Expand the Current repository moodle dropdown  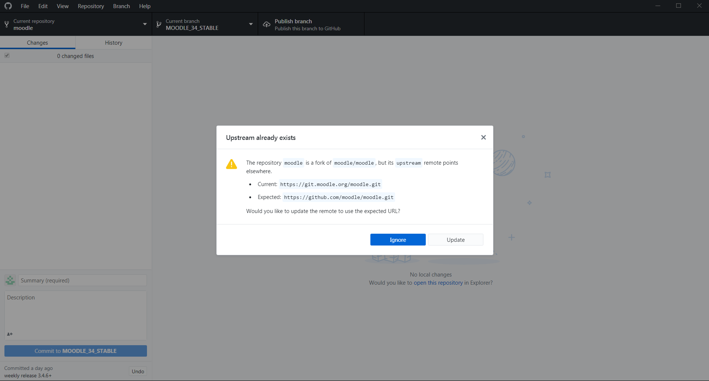(x=76, y=24)
